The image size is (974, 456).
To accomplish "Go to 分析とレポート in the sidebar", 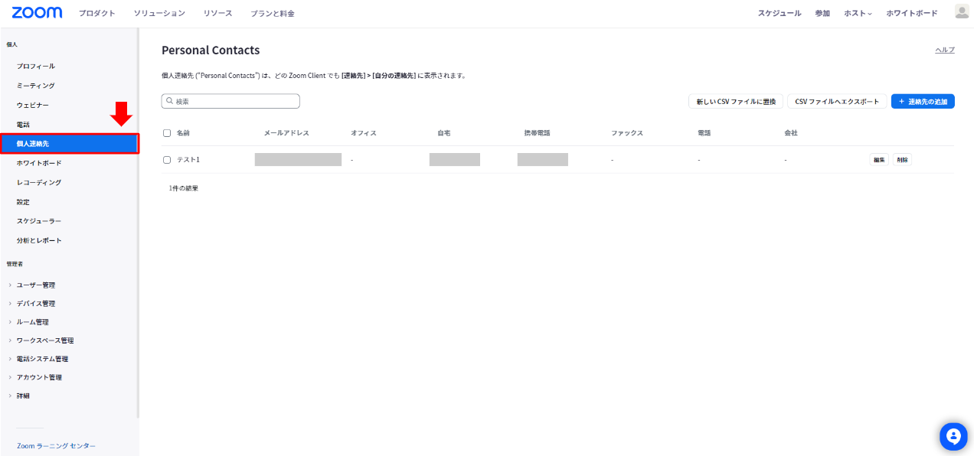I will (39, 240).
